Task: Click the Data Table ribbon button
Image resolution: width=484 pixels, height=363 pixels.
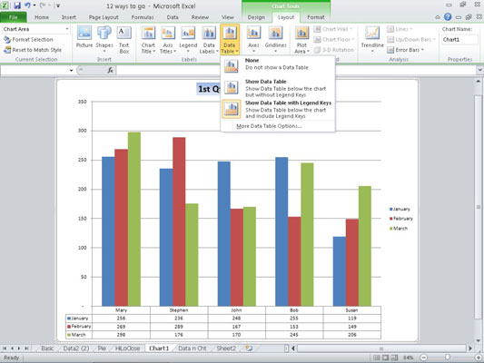Action: [x=230, y=40]
